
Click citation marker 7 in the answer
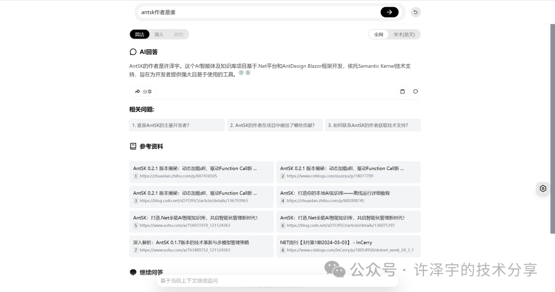click(x=241, y=72)
